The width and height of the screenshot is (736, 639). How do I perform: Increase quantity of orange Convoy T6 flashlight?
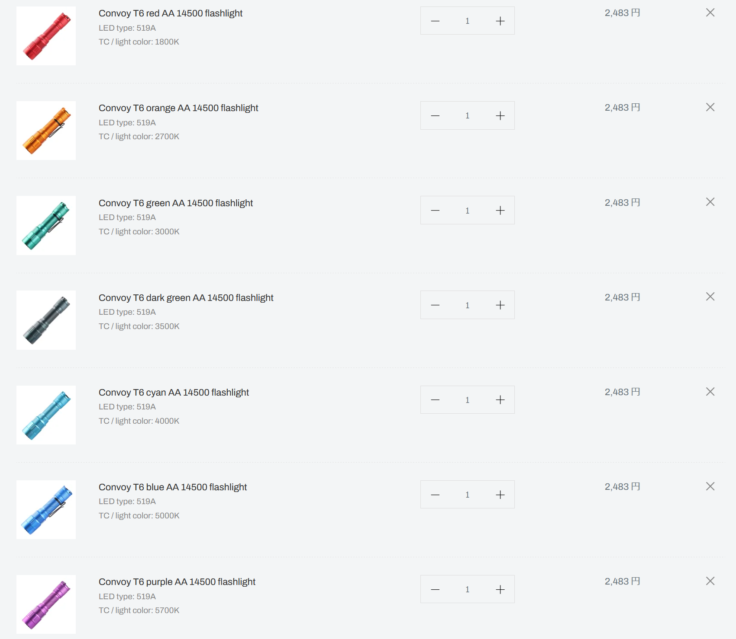pos(500,115)
